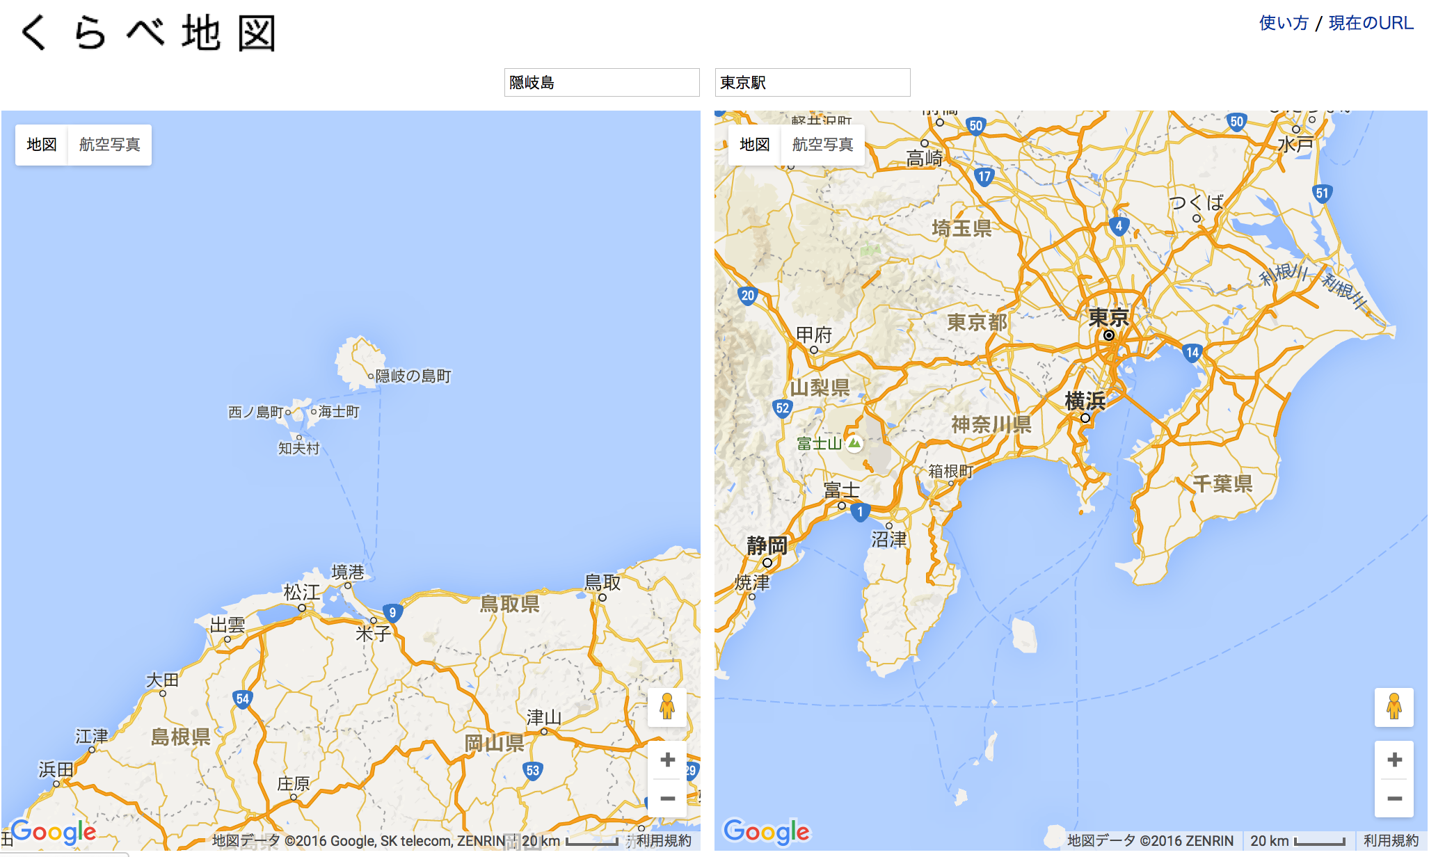The image size is (1429, 857).
Task: Zoom out on the left map
Action: click(667, 799)
